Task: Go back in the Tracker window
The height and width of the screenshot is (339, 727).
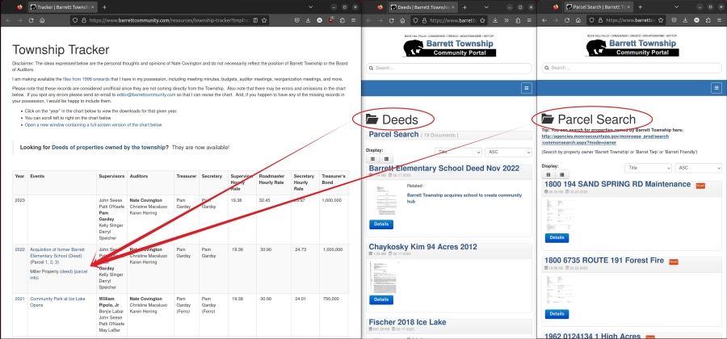Action: click(x=9, y=20)
